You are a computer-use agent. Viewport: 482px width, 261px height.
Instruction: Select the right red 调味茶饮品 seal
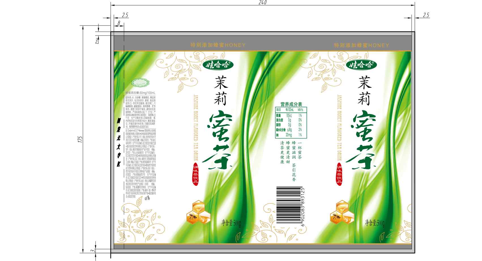(x=339, y=174)
